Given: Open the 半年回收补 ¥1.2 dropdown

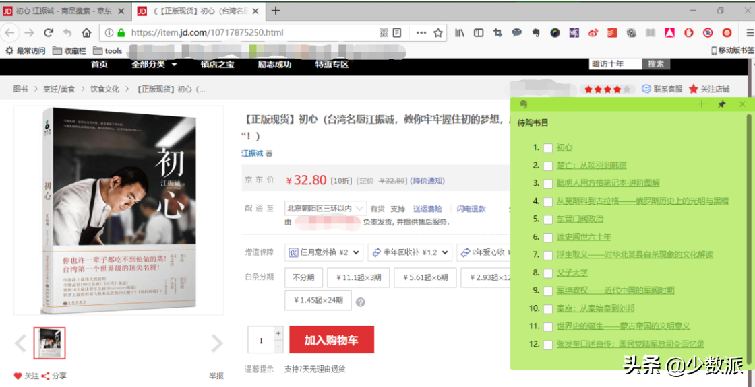Looking at the screenshot, I should click(410, 252).
